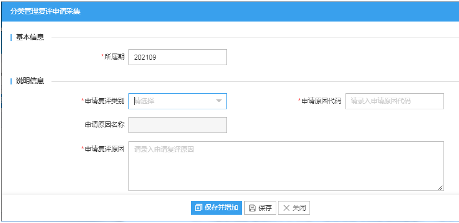
Task: Click the 申请复评原因 field label
Action: [105, 149]
